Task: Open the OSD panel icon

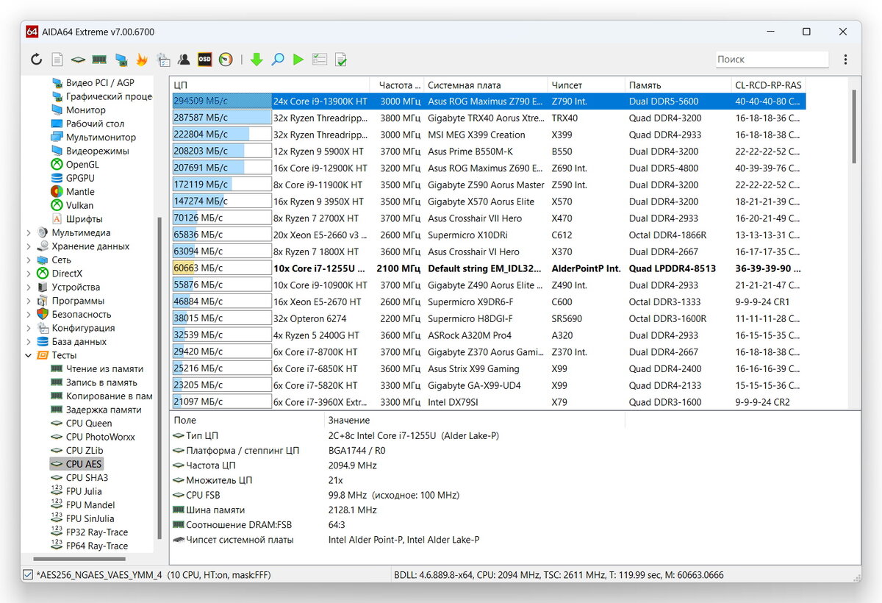Action: 205,60
